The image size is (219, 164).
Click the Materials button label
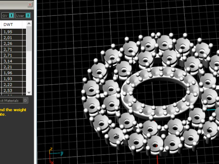[x=9, y=101]
